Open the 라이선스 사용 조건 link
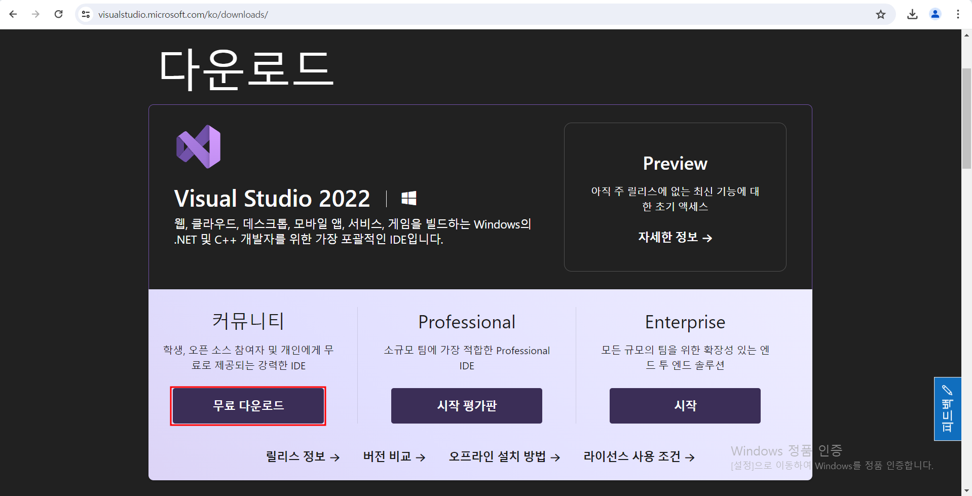 639,456
